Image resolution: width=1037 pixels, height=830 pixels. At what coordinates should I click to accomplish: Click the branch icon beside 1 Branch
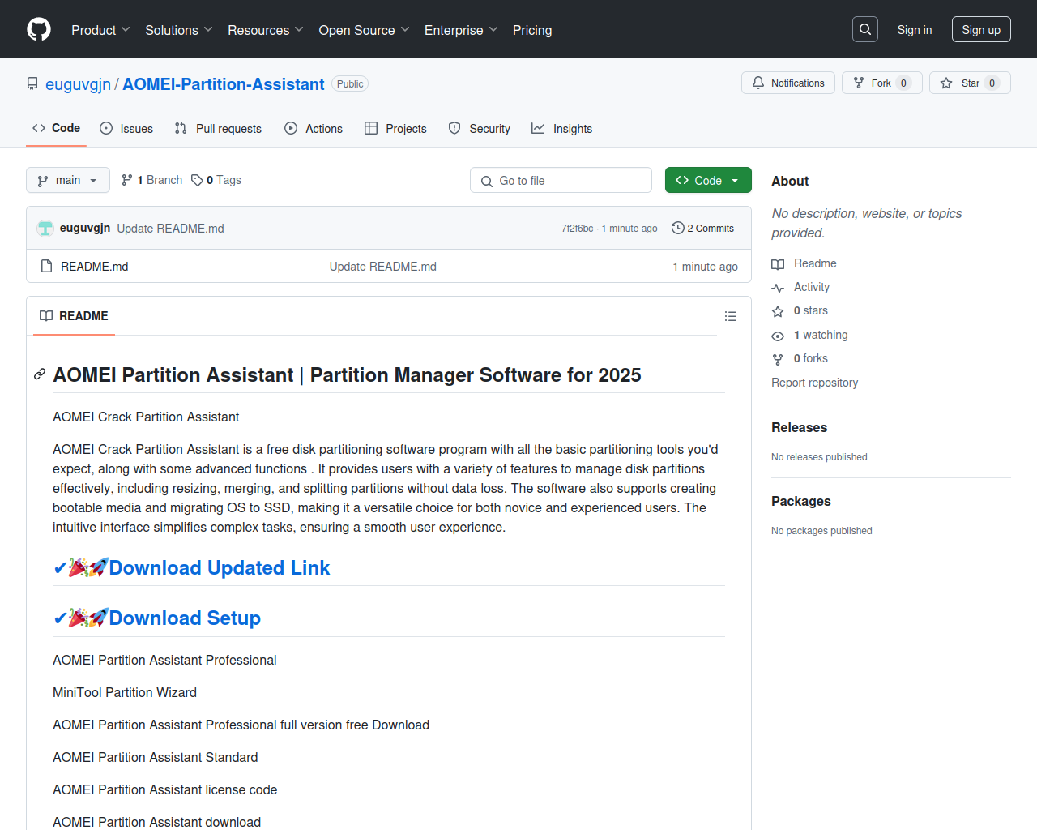pyautogui.click(x=127, y=180)
